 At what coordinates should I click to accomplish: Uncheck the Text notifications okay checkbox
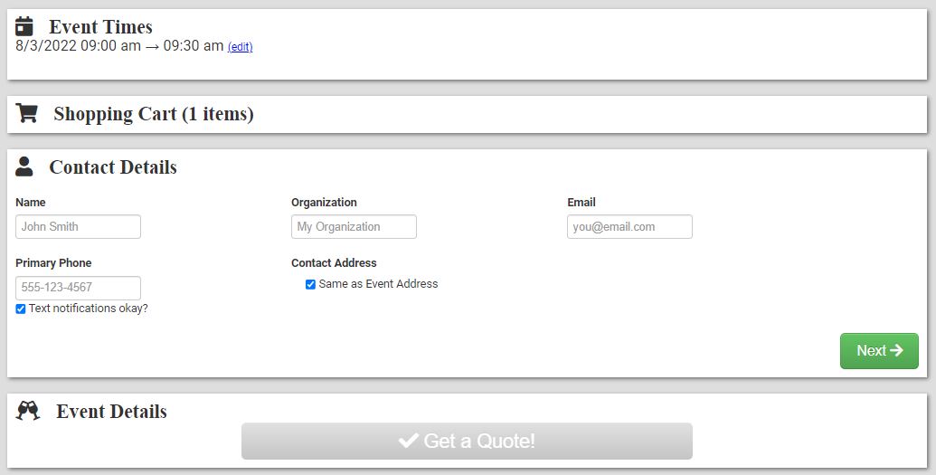(21, 309)
